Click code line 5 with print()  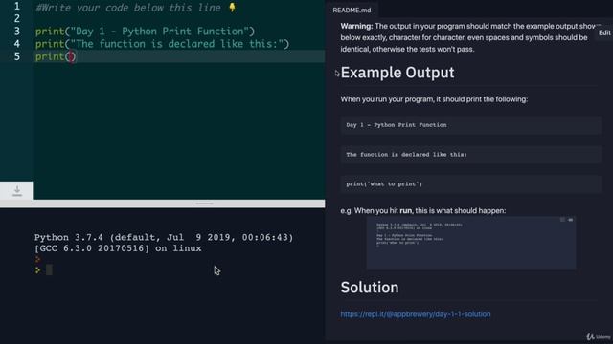pyautogui.click(x=56, y=56)
